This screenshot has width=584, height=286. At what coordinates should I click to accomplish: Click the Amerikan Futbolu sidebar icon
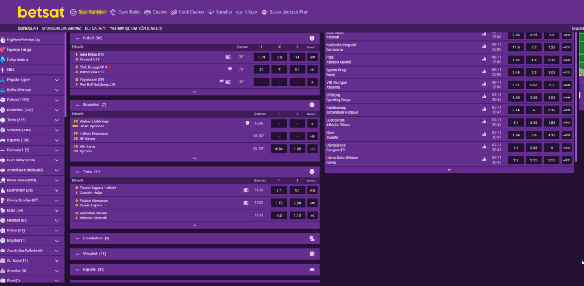[3, 170]
